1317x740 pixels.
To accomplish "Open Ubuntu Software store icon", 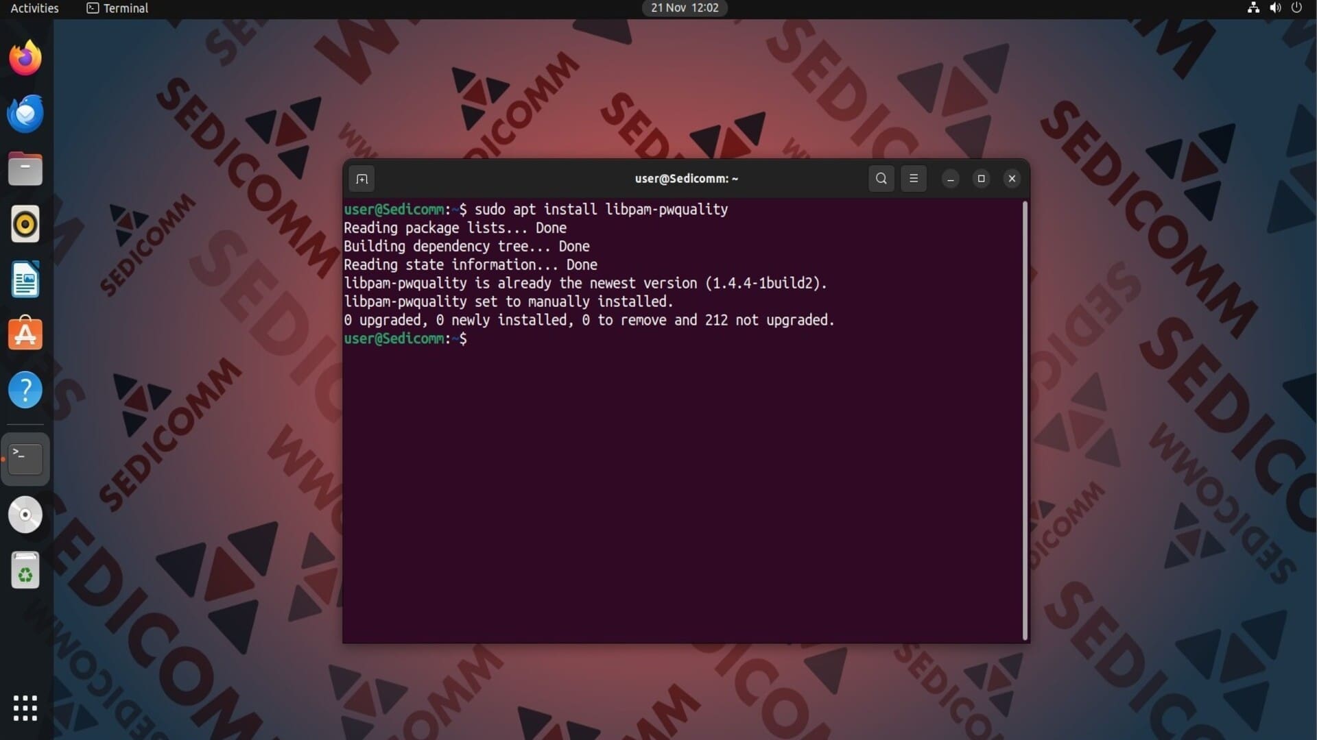I will pos(25,334).
